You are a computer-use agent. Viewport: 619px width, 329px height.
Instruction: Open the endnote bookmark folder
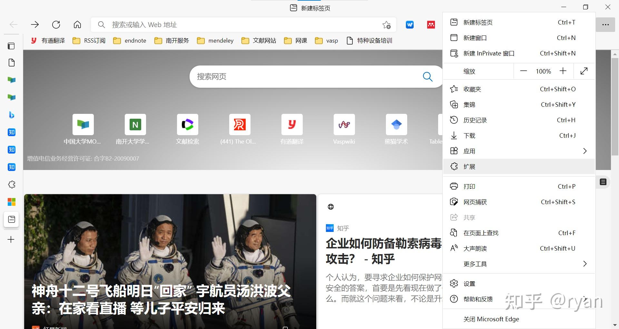coord(130,41)
